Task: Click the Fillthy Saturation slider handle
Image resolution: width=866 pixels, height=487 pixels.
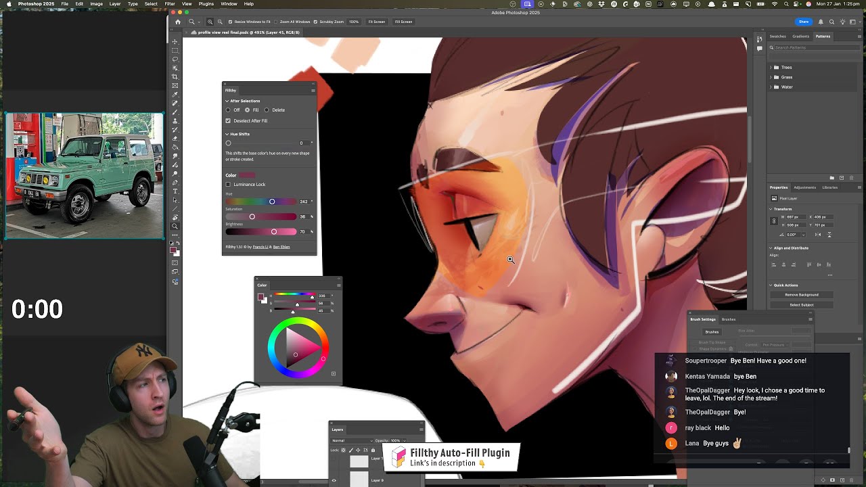Action: coord(252,216)
